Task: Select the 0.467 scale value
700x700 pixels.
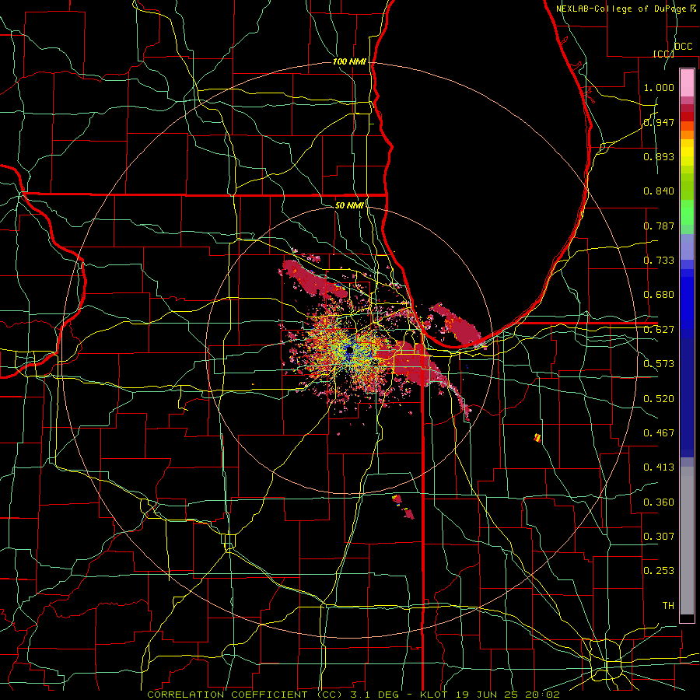Action: (659, 433)
